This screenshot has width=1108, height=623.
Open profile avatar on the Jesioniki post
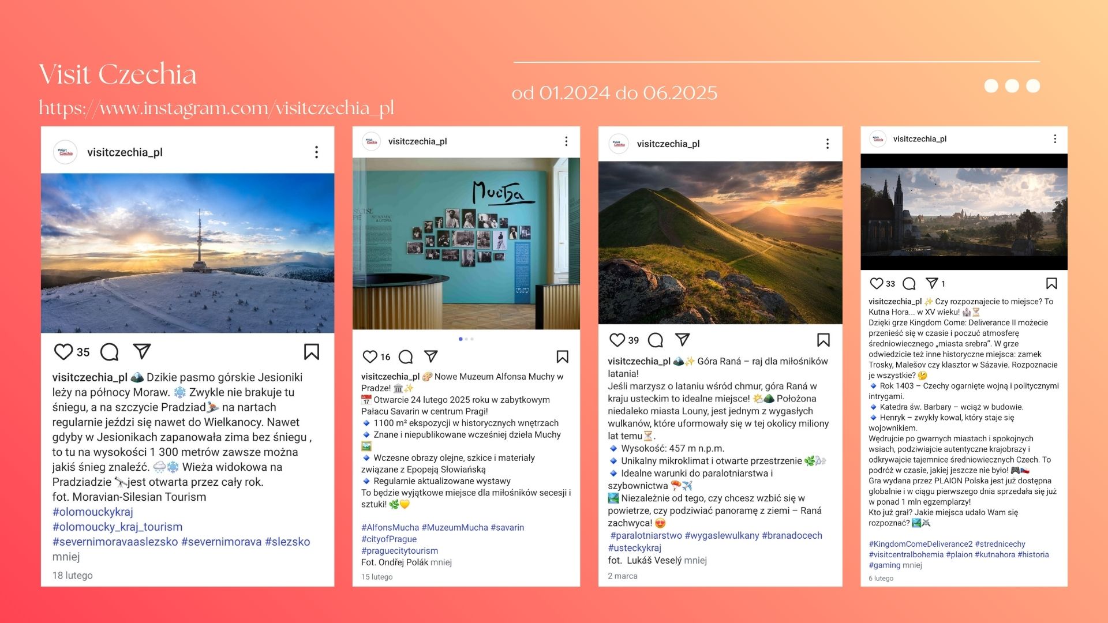65,152
